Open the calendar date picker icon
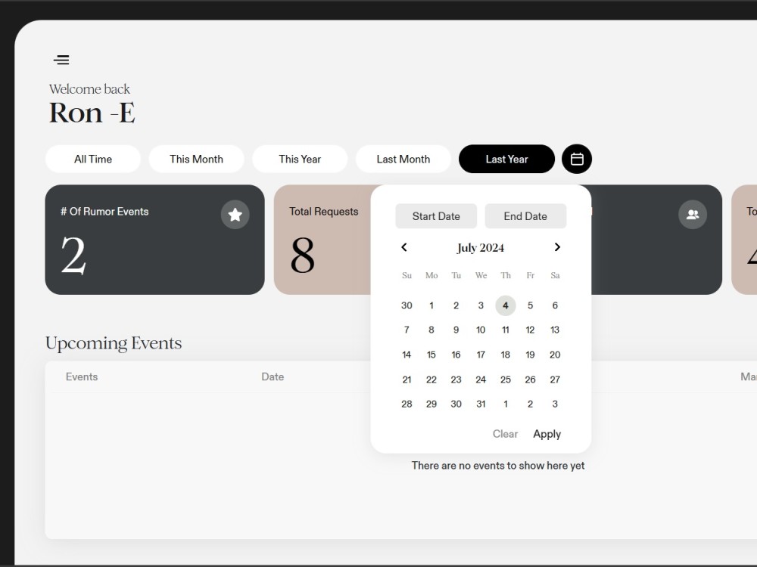 pos(576,159)
